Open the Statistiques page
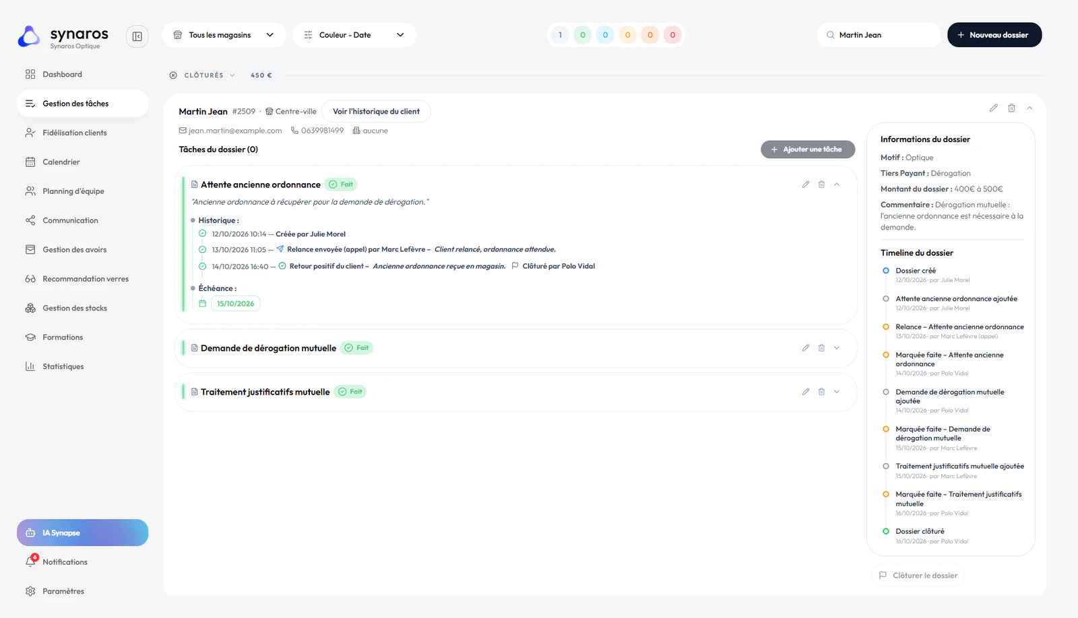The height and width of the screenshot is (618, 1078). [x=82, y=366]
